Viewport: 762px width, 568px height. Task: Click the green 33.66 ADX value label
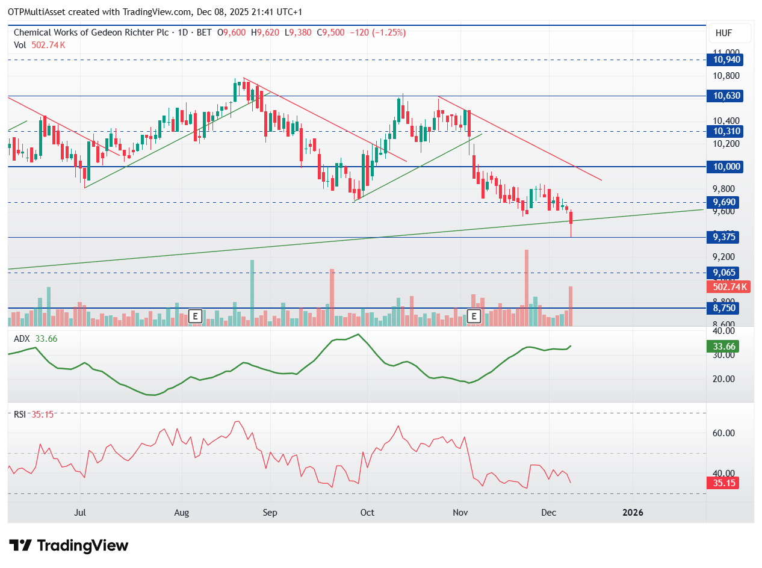pyautogui.click(x=724, y=347)
